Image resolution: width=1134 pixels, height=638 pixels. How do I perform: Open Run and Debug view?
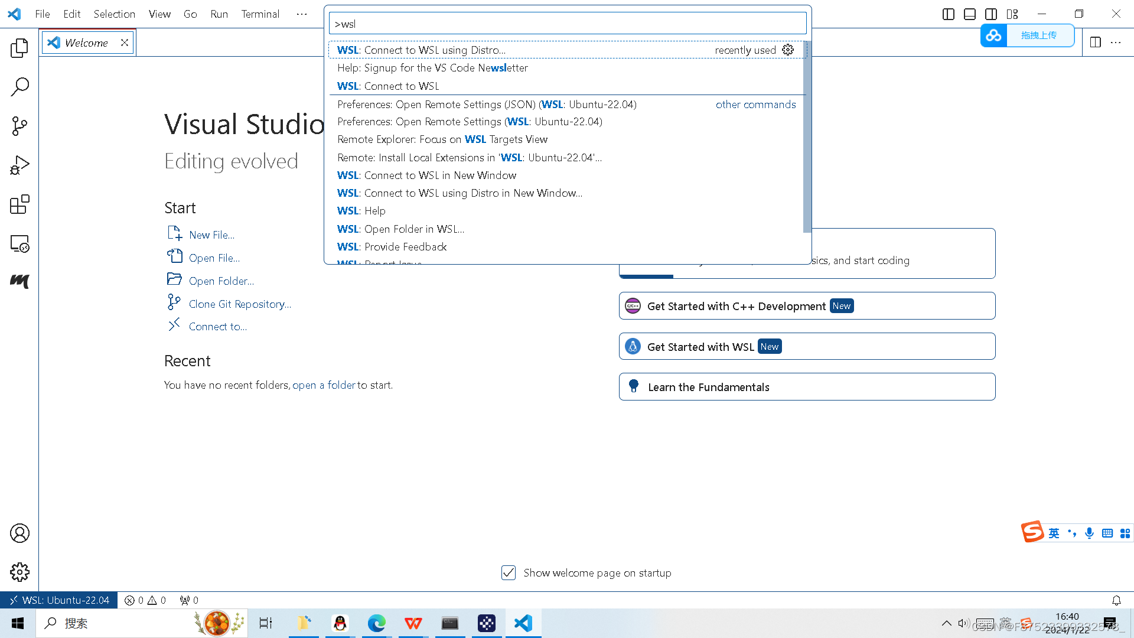tap(19, 165)
